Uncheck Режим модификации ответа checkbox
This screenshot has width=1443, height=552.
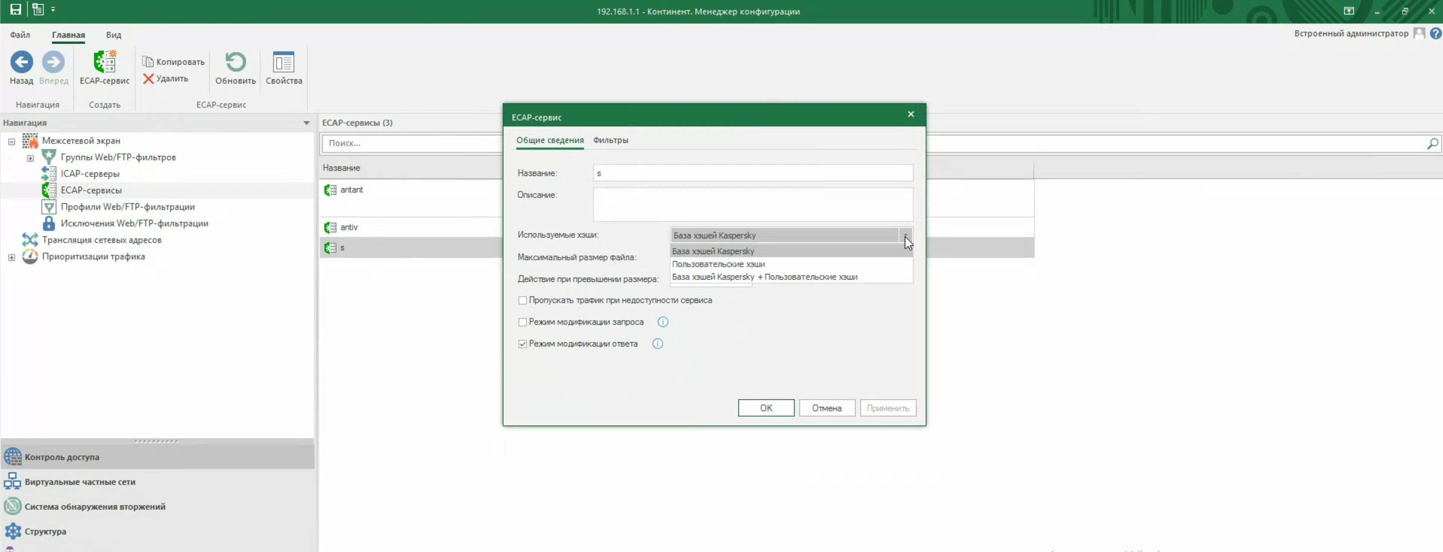click(522, 344)
